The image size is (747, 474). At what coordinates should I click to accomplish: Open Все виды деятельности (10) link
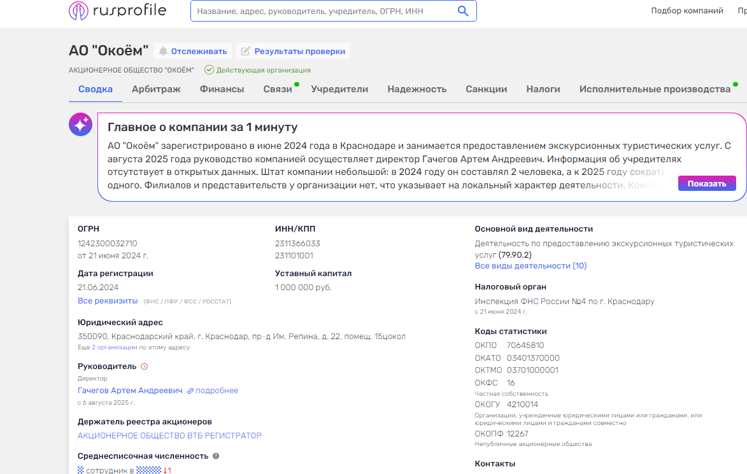530,265
